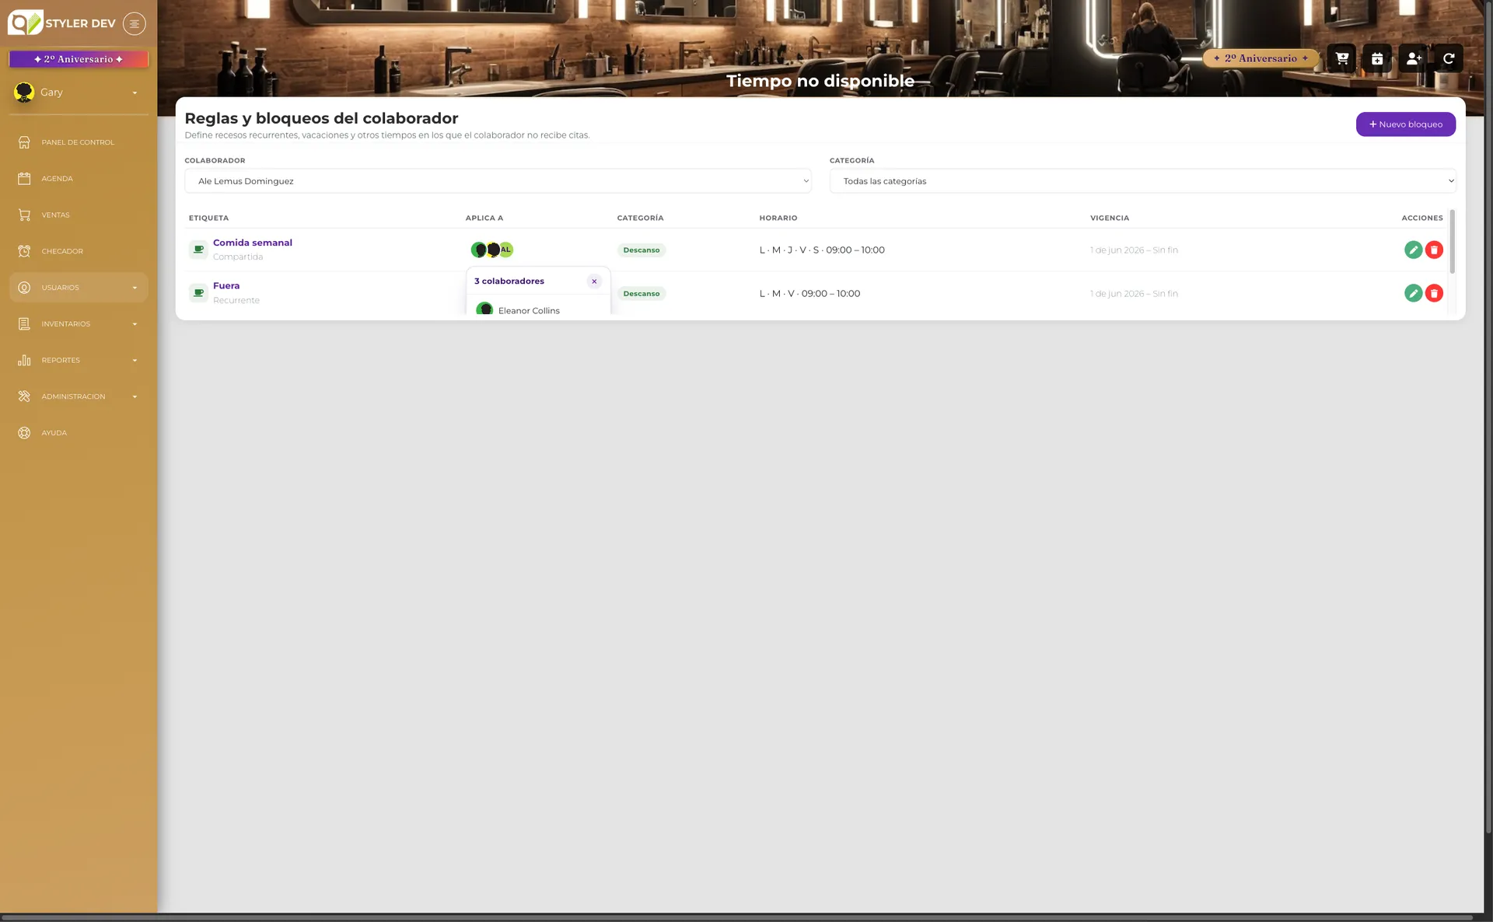Click the coffee cup icon for Comida semanal
1493x922 pixels.
[x=198, y=250]
